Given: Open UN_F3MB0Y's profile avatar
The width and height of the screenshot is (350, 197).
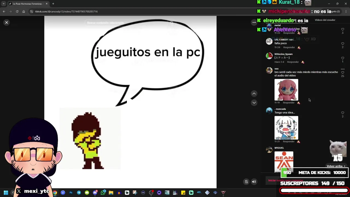Looking at the screenshot, I should coord(269,41).
